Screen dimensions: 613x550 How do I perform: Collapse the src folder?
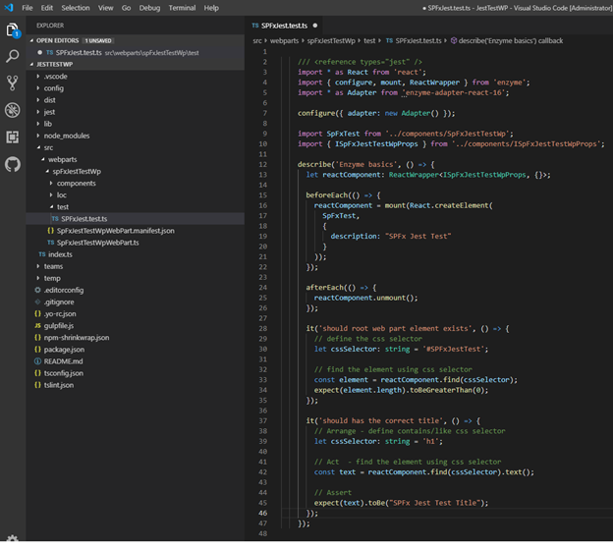[x=48, y=147]
